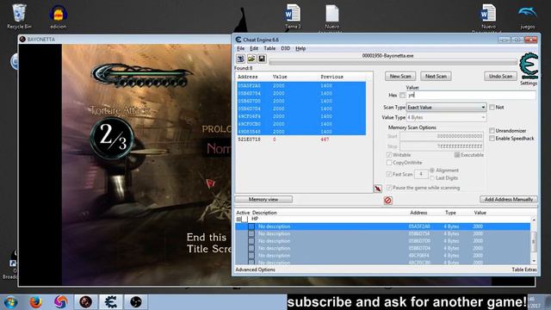Screen dimensions: 551x310
Task: Open Advanced Options
Action: pyautogui.click(x=255, y=270)
